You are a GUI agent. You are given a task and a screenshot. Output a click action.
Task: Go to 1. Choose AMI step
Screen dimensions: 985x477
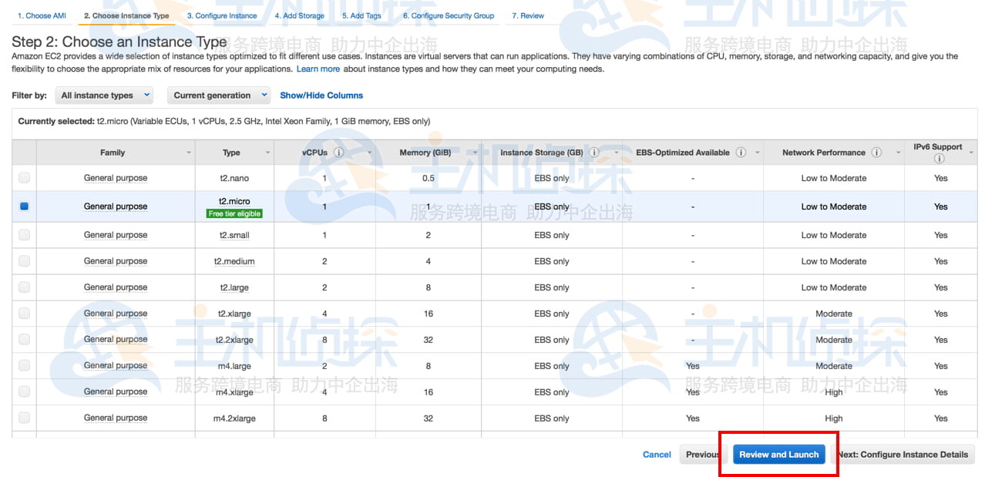point(42,15)
